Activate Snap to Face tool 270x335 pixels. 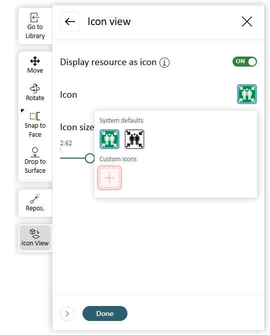click(x=35, y=124)
